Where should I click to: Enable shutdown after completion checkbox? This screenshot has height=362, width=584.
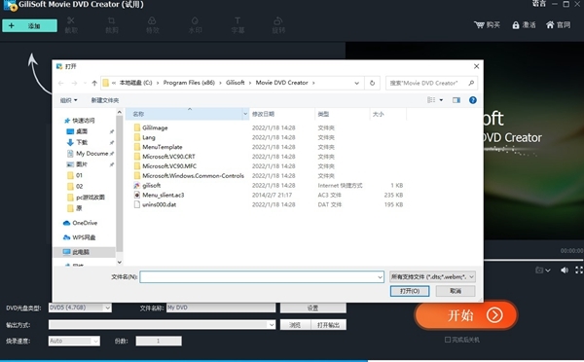click(x=448, y=340)
